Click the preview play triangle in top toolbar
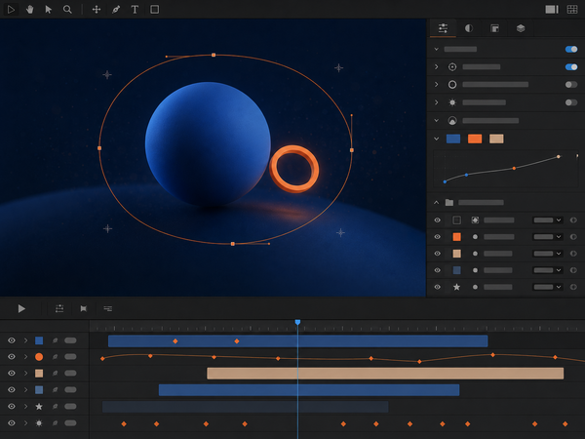This screenshot has width=585, height=439. point(11,10)
